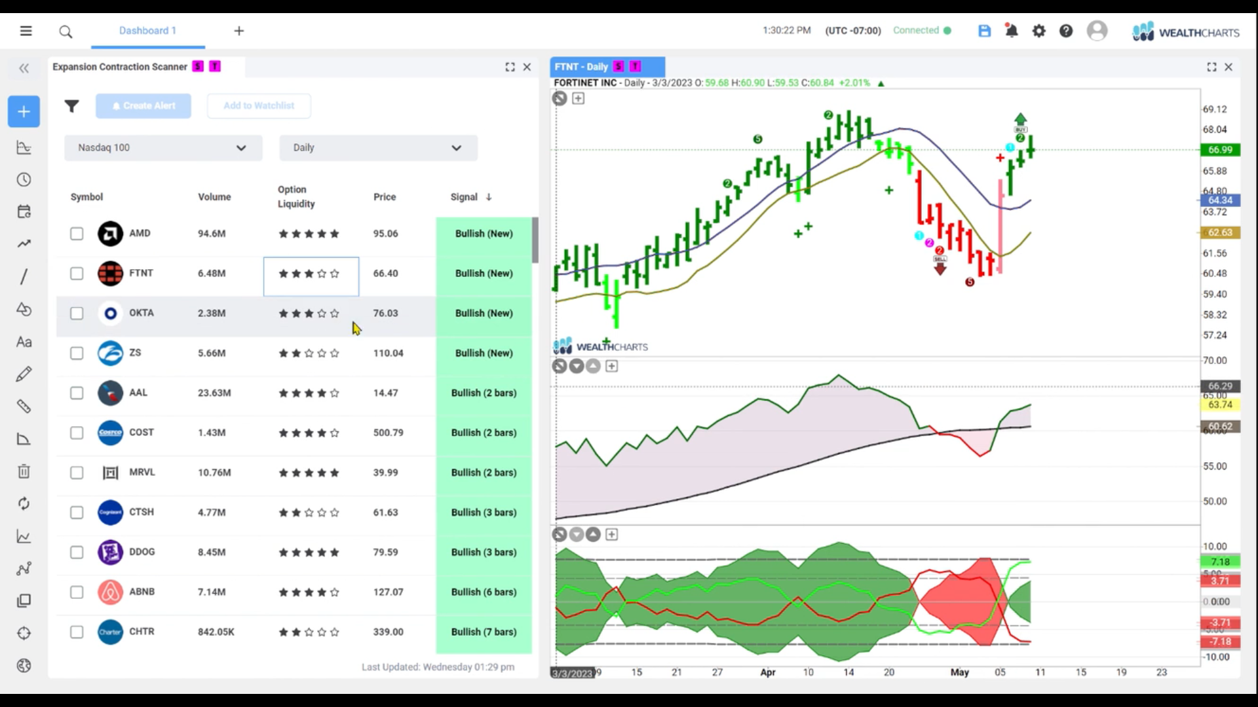Maximize the Expansion Contraction Scanner panel

click(x=510, y=67)
